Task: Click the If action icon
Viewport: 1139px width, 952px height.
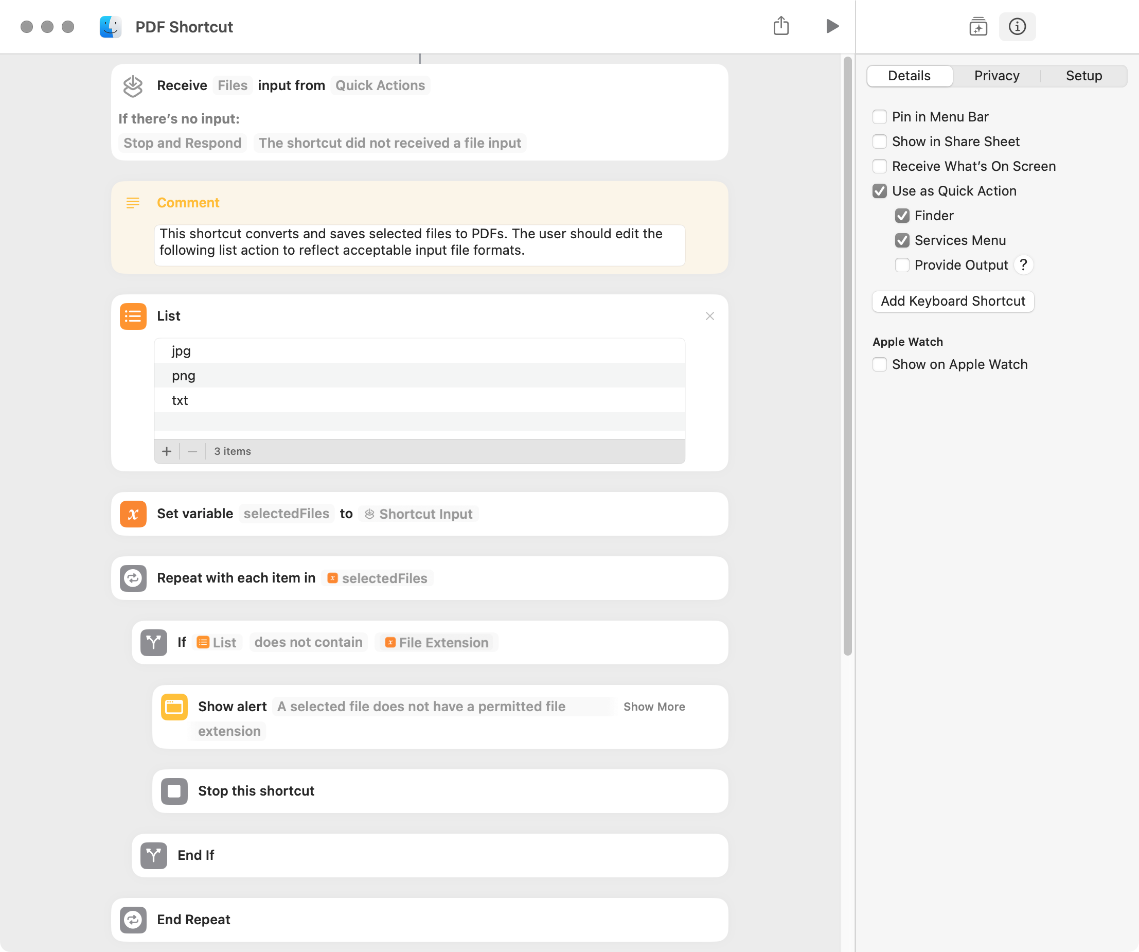Action: [x=153, y=642]
